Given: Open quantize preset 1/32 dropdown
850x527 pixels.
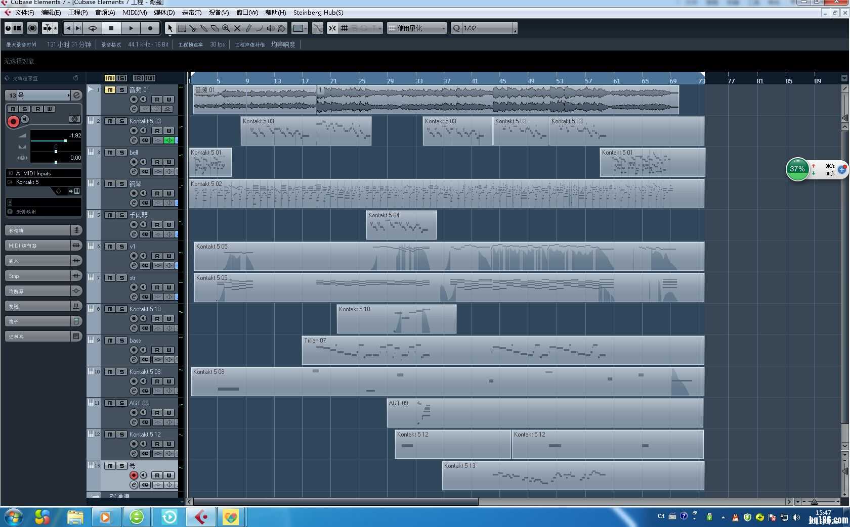Looking at the screenshot, I should 484,28.
